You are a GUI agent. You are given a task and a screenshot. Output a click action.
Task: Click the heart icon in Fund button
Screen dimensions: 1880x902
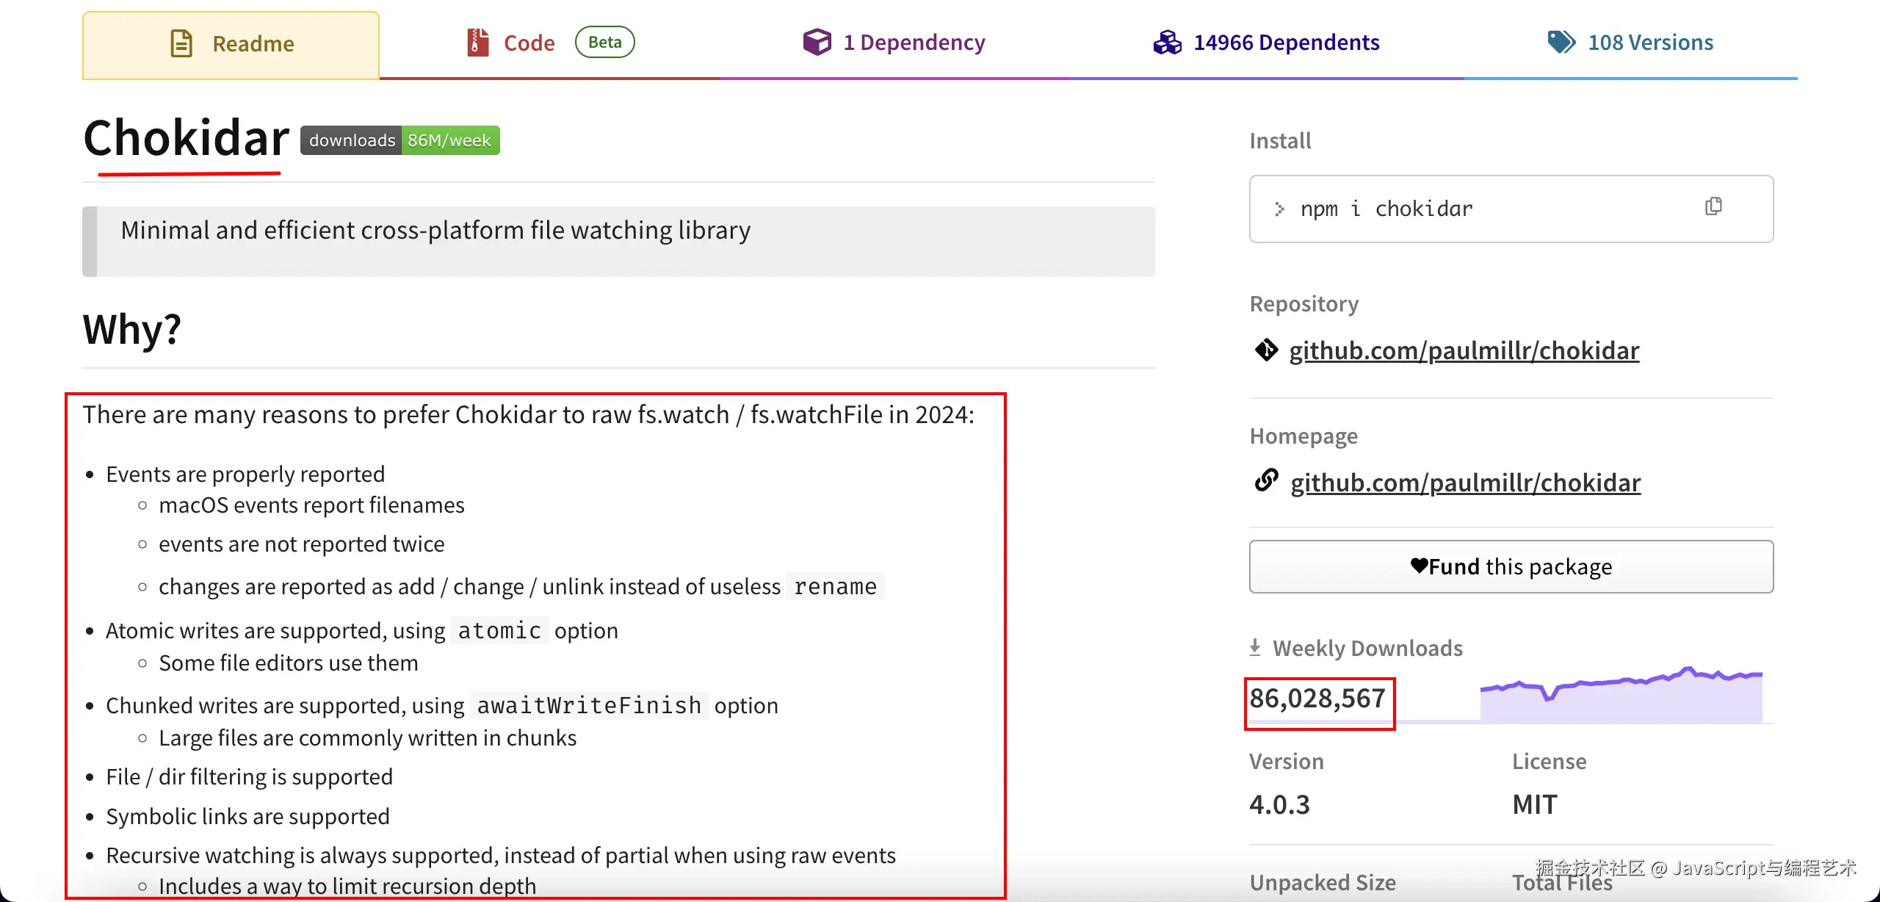[x=1419, y=566]
